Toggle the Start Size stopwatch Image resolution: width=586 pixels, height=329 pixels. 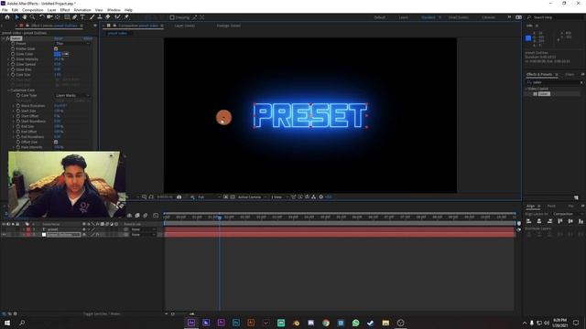click(18, 111)
